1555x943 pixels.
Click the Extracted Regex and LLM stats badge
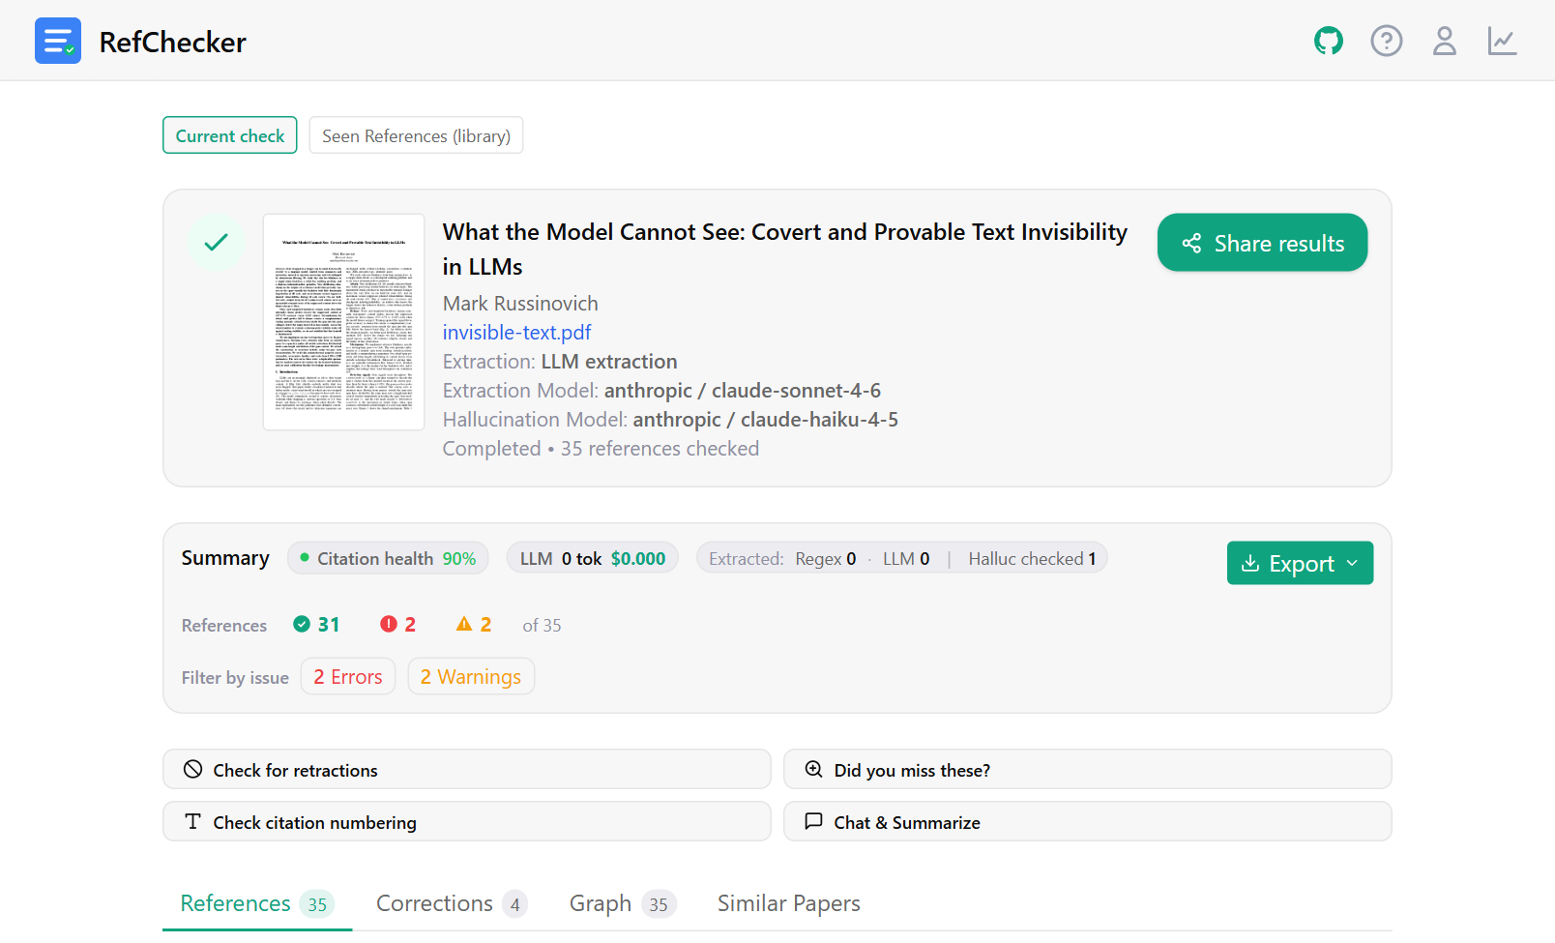pyautogui.click(x=902, y=559)
